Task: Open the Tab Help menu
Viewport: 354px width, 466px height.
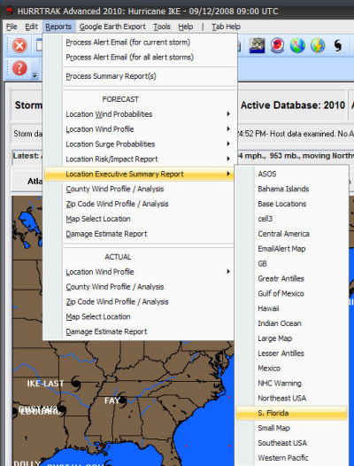Action: [x=226, y=27]
